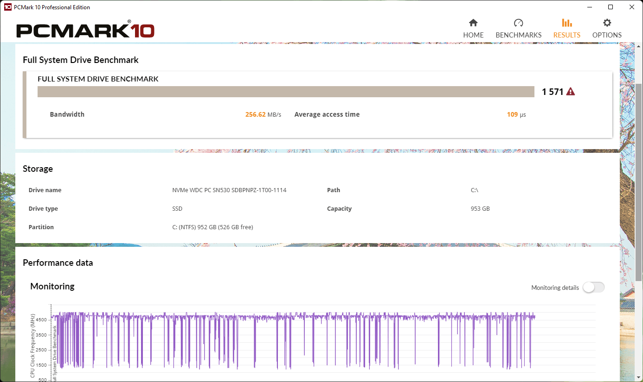
Task: Click the 3500 axis tick label
Action: pos(41,335)
